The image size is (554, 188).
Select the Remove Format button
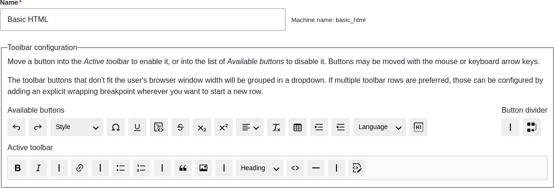coord(276,127)
